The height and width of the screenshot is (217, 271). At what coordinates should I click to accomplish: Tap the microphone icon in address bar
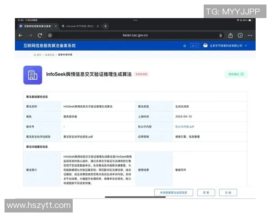(221, 35)
